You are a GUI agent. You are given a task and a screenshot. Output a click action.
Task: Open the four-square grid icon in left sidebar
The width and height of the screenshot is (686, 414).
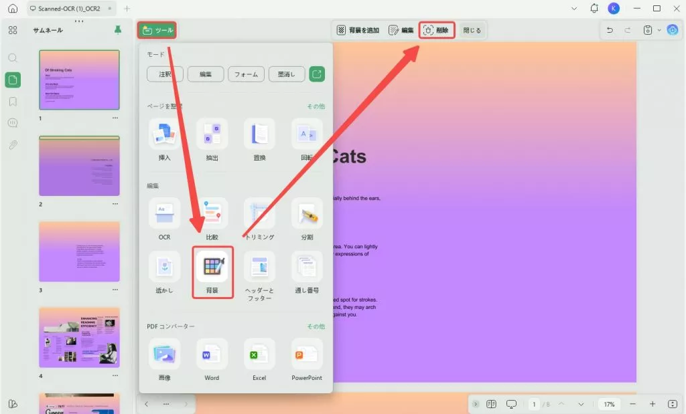(13, 30)
